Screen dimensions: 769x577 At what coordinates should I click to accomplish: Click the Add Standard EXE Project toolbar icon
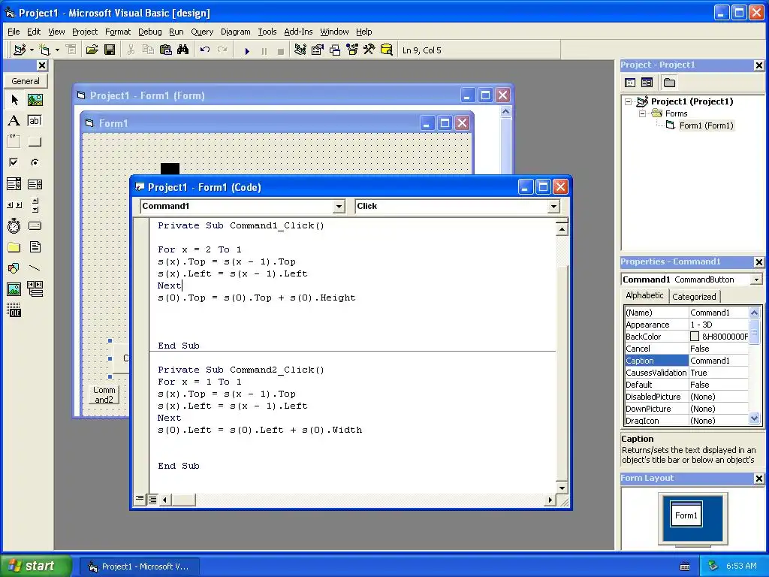[x=20, y=50]
